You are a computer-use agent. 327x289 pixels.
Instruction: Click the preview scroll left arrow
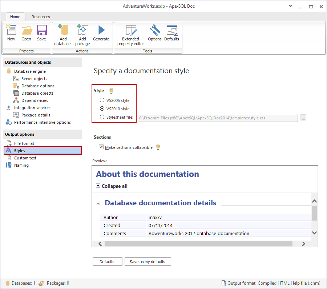tap(100, 244)
